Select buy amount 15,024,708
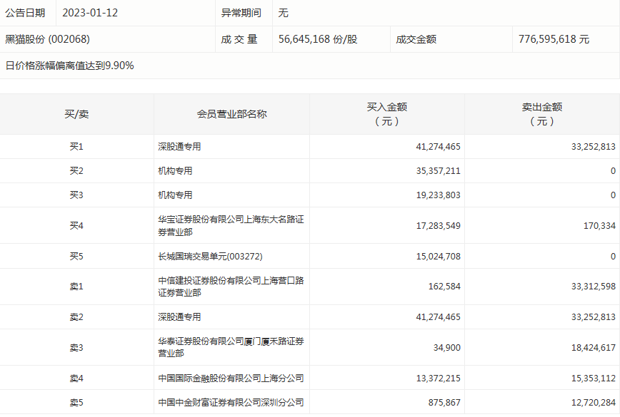 coord(438,257)
